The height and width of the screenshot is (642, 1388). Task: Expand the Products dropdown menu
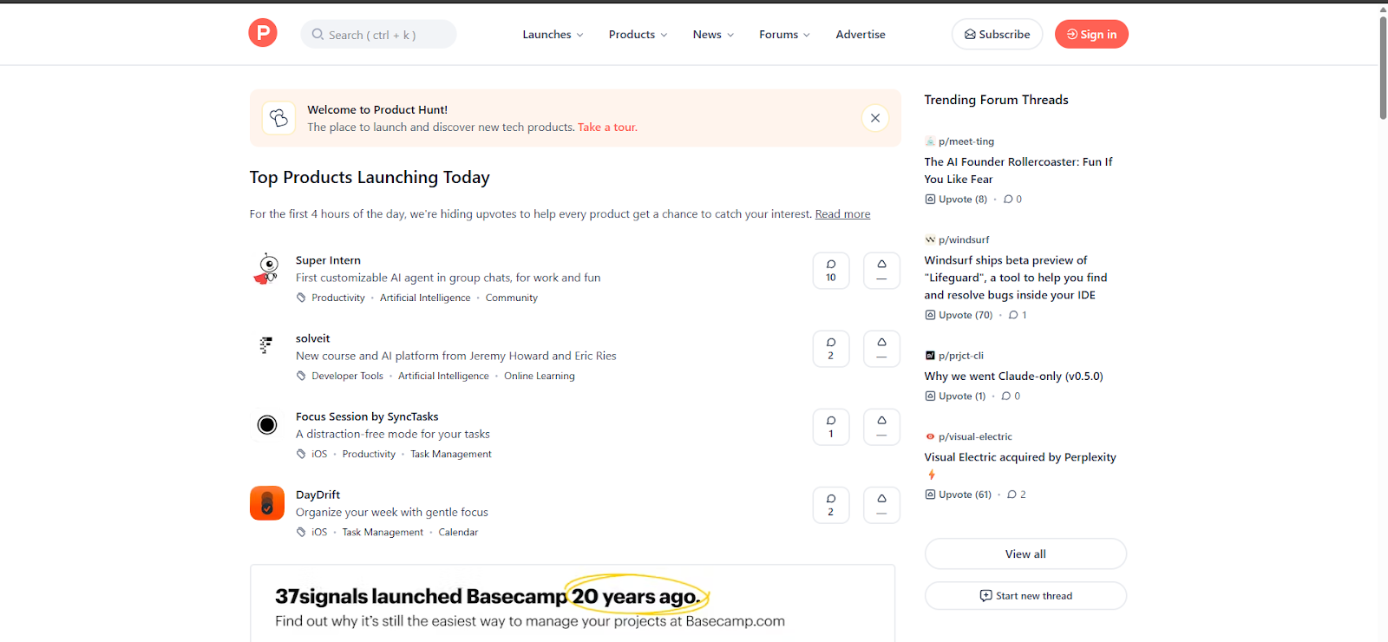638,35
